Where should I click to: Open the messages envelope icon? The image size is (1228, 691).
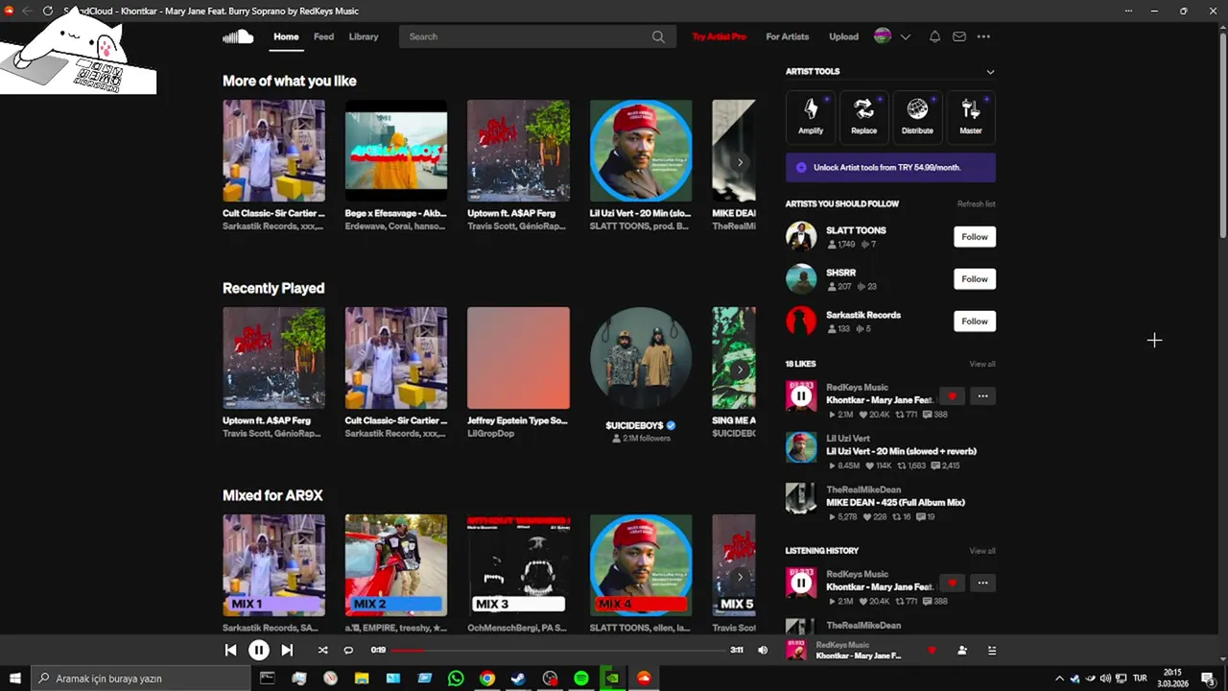tap(959, 36)
